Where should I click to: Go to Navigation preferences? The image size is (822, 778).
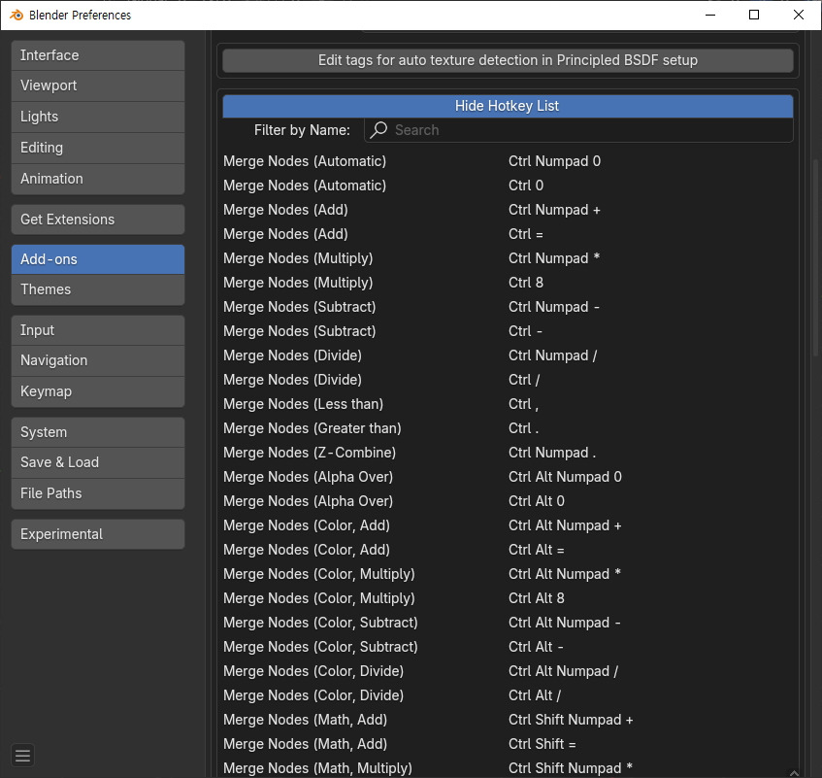pyautogui.click(x=98, y=360)
